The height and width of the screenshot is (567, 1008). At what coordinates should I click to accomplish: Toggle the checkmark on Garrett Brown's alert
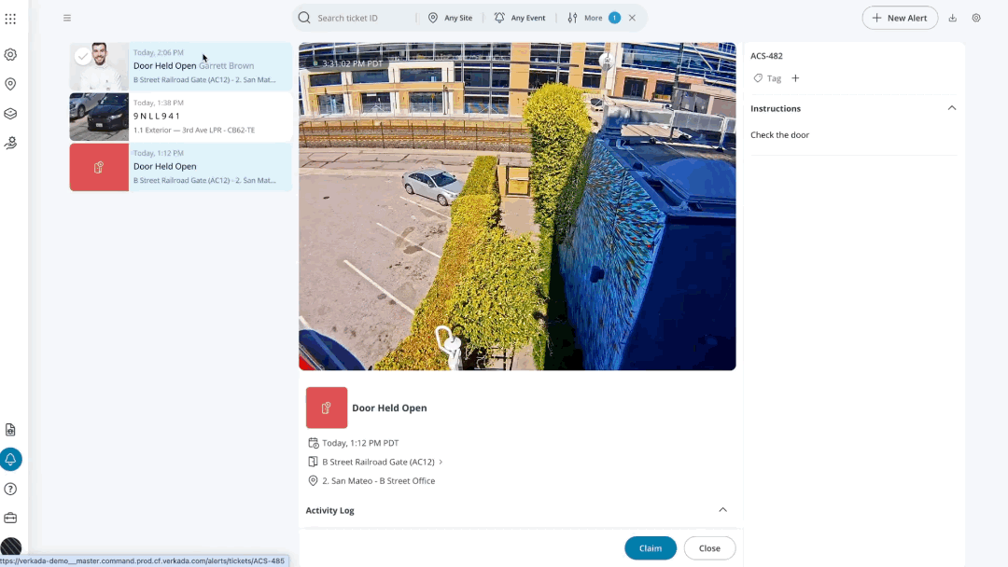(x=83, y=57)
